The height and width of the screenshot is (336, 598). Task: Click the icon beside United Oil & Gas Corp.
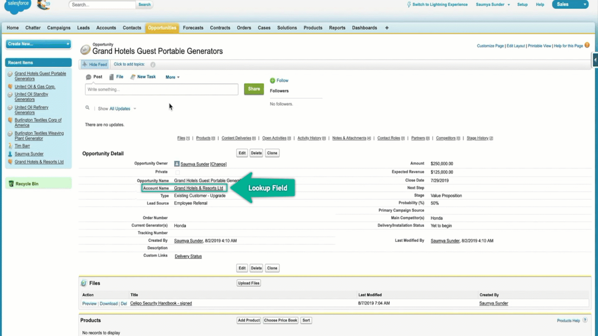[x=10, y=87]
